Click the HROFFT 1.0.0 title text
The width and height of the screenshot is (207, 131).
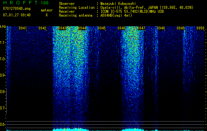tap(26, 3)
